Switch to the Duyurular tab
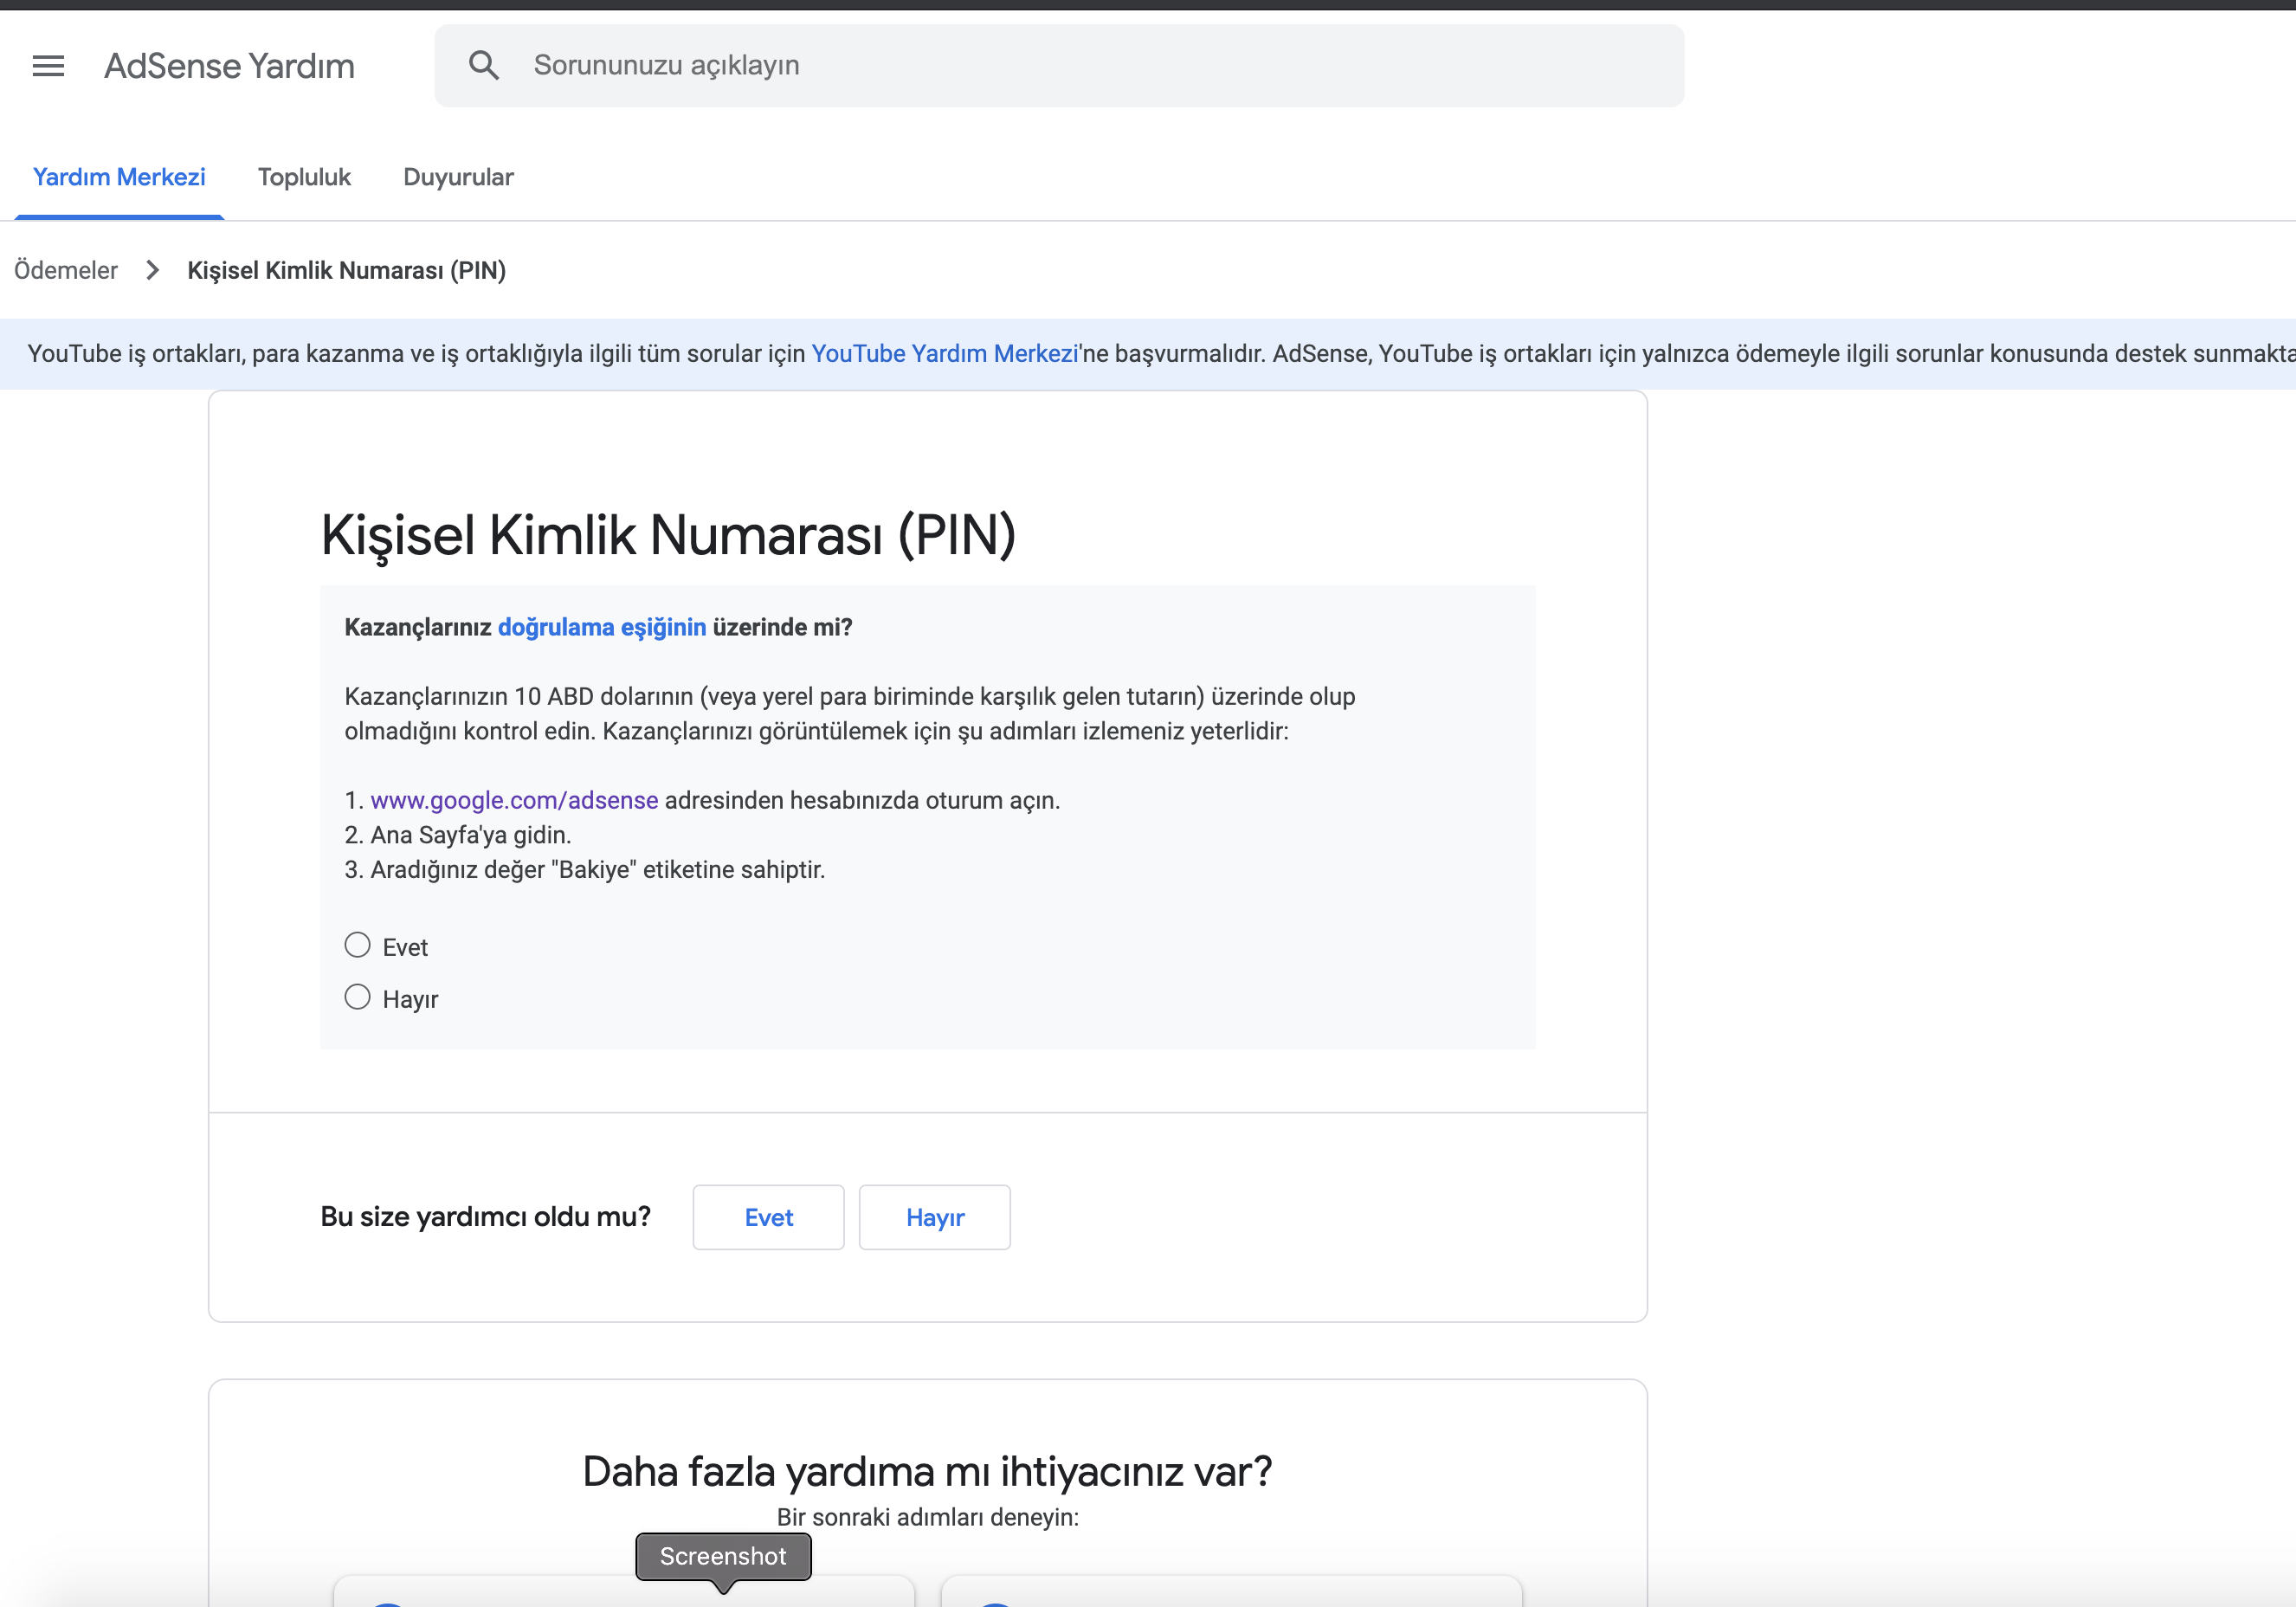The width and height of the screenshot is (2296, 1607). click(458, 177)
